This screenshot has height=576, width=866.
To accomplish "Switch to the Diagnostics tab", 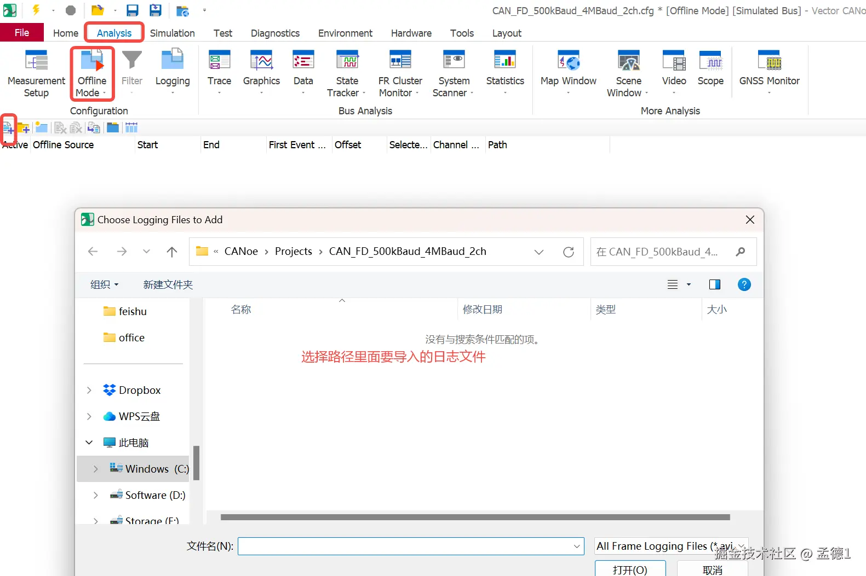I will coord(275,33).
